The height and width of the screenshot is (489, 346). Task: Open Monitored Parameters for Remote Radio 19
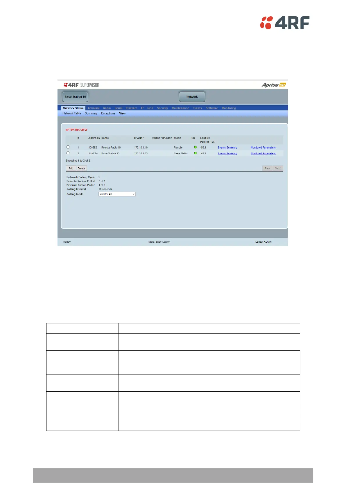click(x=263, y=148)
